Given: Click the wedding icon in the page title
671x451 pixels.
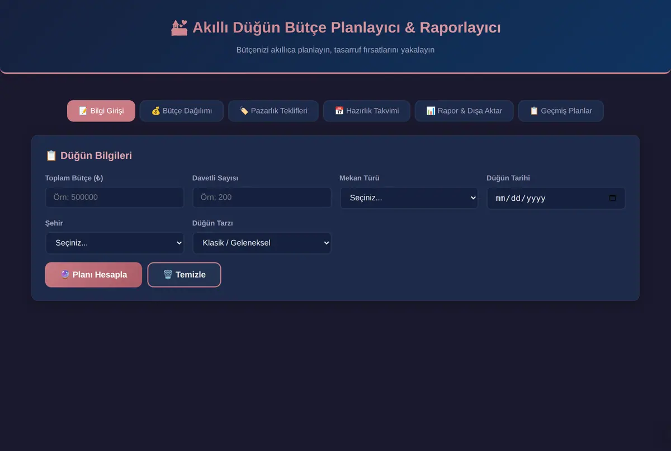Looking at the screenshot, I should pos(179,27).
